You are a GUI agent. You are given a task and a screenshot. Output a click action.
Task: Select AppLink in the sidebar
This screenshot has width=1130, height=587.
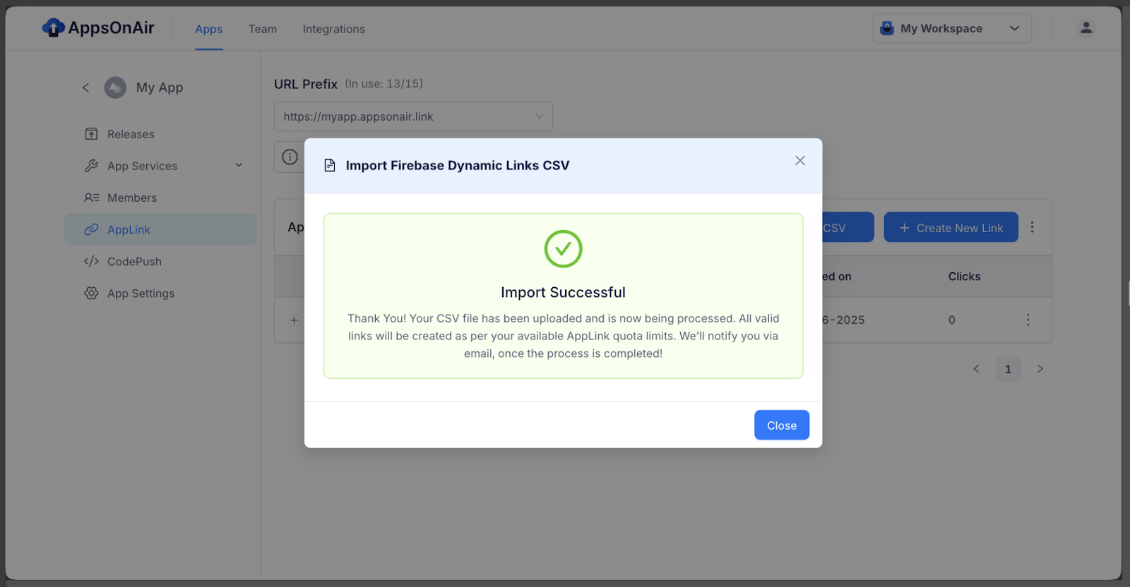coord(161,229)
